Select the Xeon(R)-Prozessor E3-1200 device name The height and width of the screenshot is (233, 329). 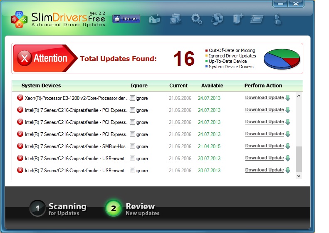(x=77, y=98)
